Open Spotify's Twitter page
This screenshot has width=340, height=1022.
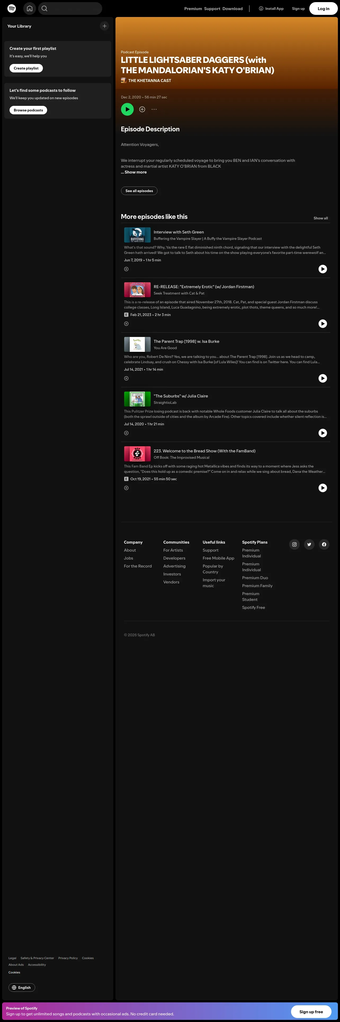(x=309, y=544)
